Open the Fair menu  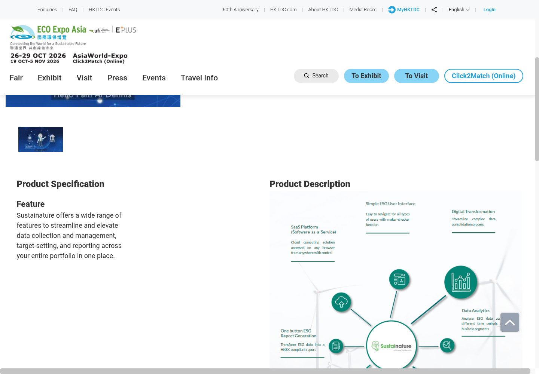pyautogui.click(x=16, y=78)
